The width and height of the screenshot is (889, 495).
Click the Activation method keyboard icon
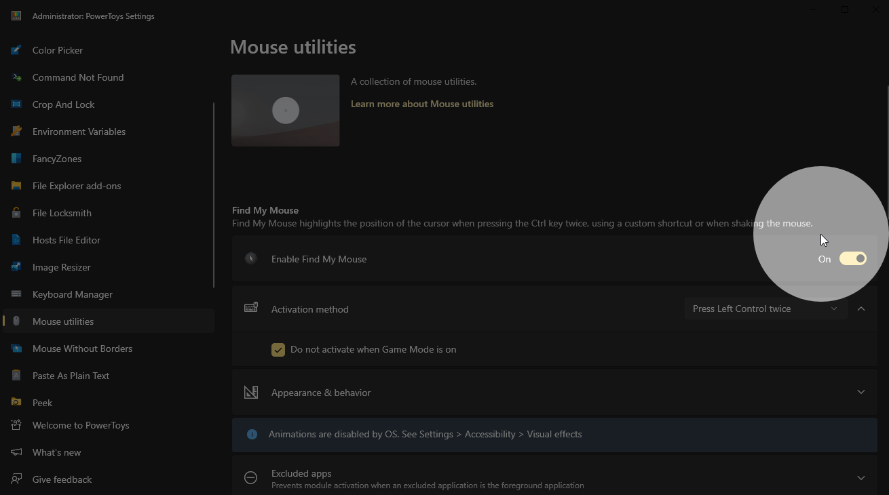tap(251, 308)
